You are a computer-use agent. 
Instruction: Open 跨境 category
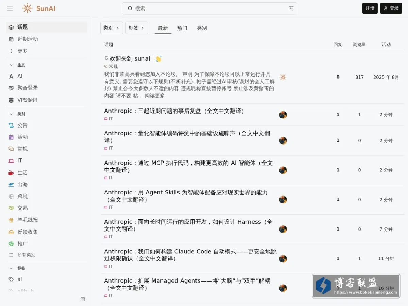coord(47,196)
